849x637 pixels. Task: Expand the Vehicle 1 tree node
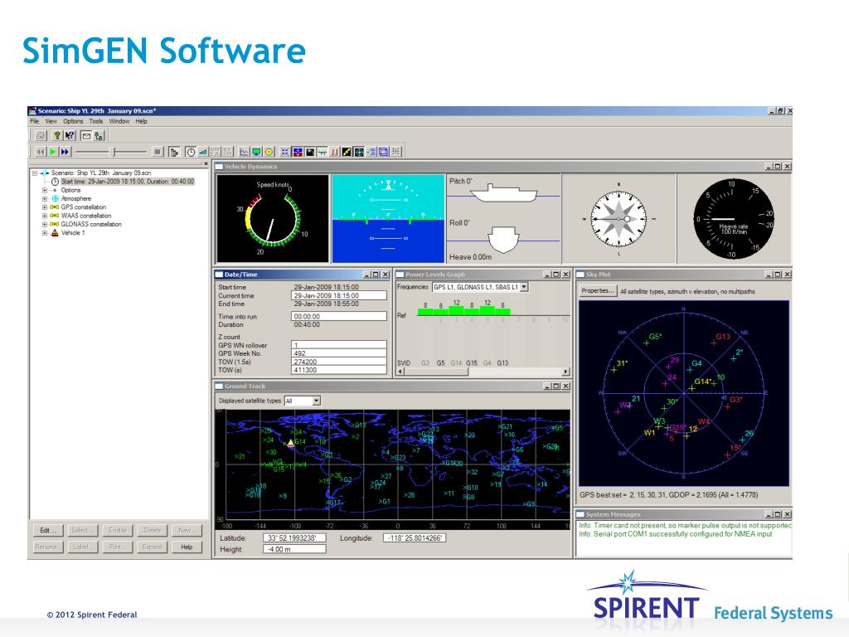click(x=45, y=233)
